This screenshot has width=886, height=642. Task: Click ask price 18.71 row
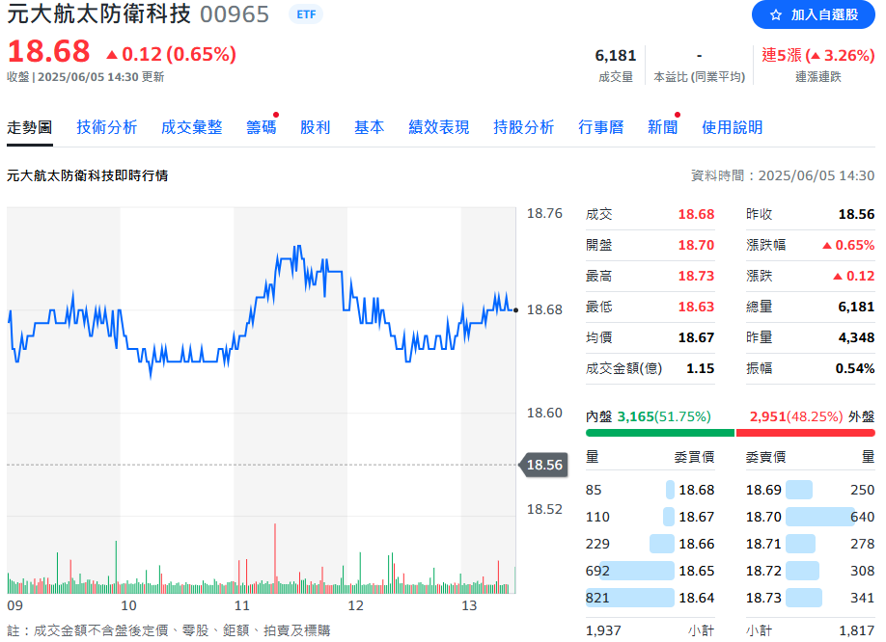tap(811, 544)
